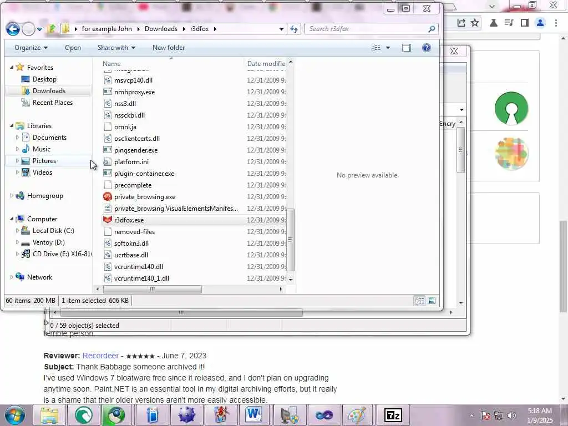568x426 pixels.
Task: Open browser three-dot menu
Action: tap(556, 23)
